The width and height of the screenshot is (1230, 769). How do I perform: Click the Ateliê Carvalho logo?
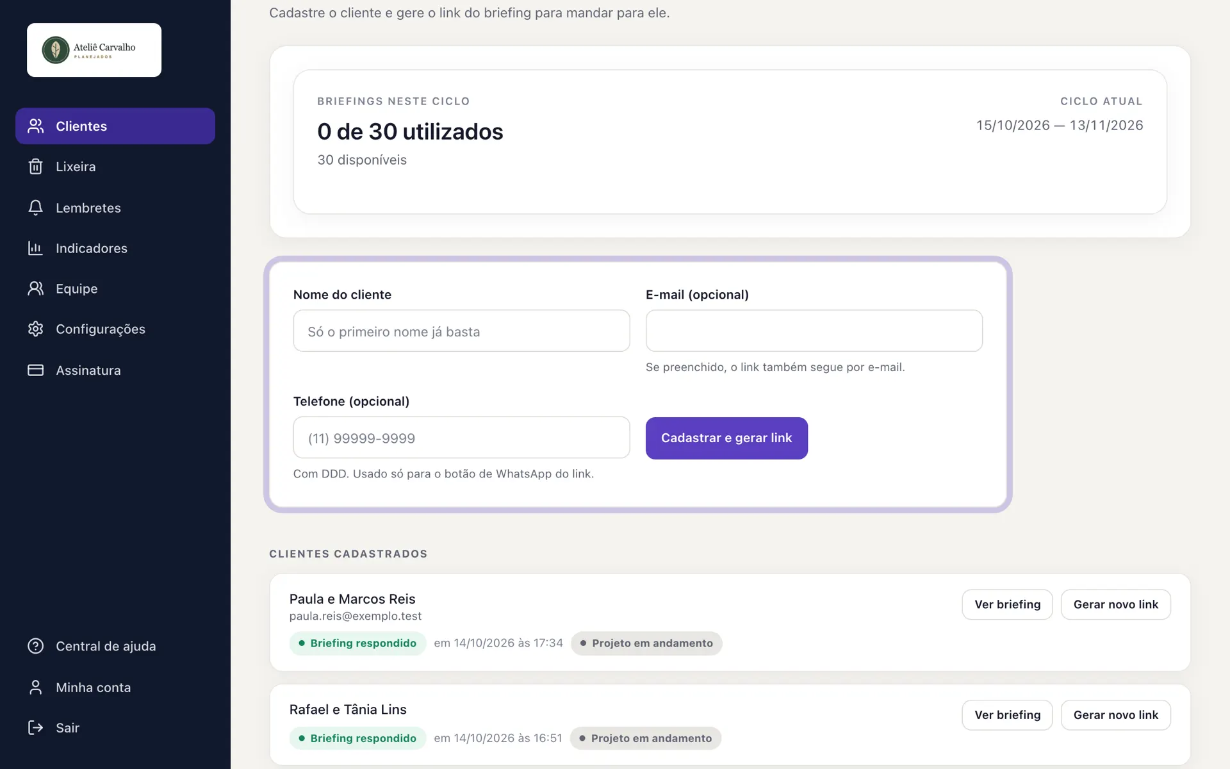tap(94, 50)
